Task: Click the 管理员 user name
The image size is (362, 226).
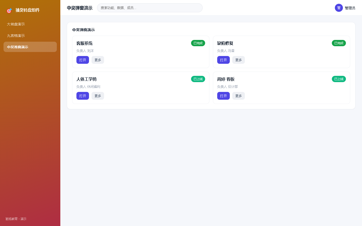Action: click(x=350, y=8)
